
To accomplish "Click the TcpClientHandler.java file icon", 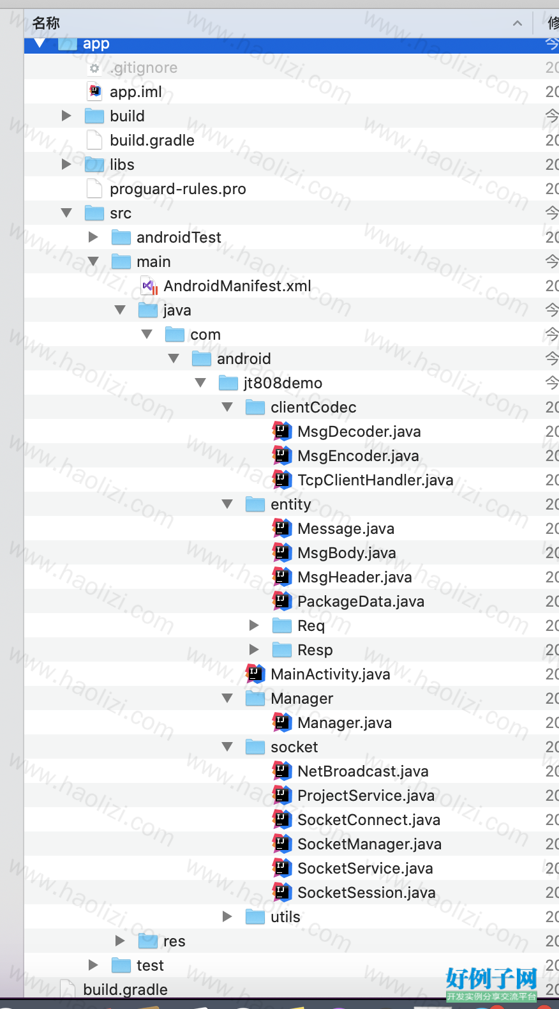I will click(282, 480).
